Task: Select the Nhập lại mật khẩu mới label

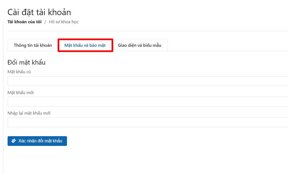Action: [29, 113]
